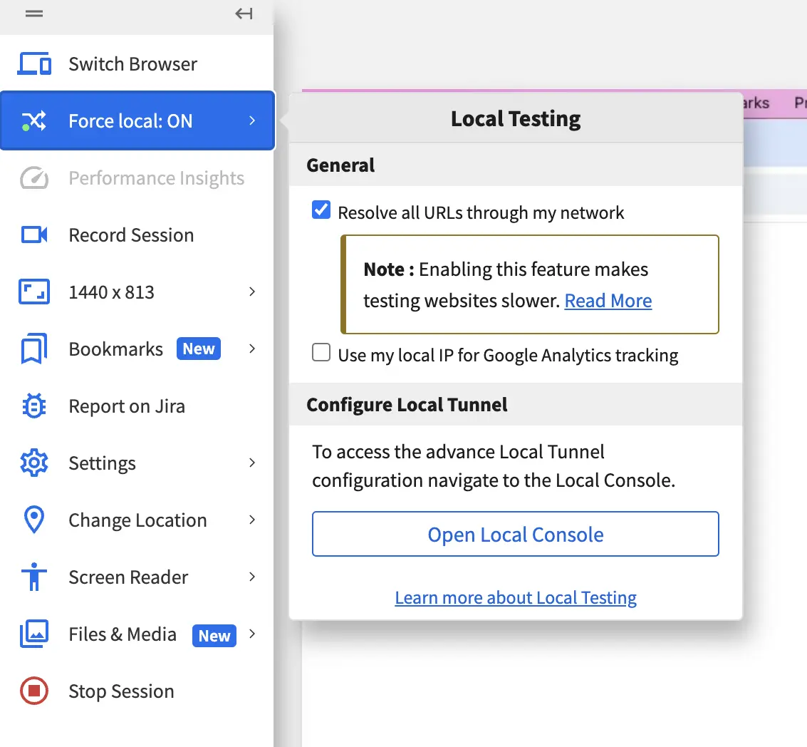Click the Files & Media image icon
807x747 pixels.
click(x=34, y=634)
